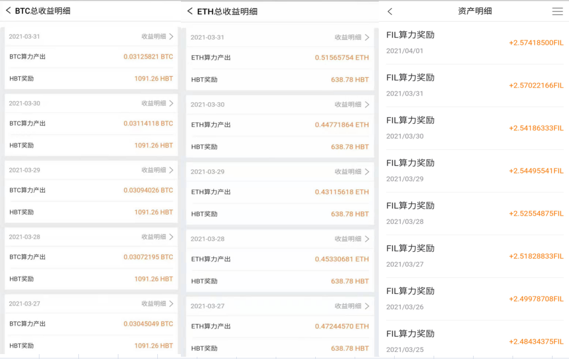Image resolution: width=569 pixels, height=359 pixels.
Task: Tap back arrow on 资产明细 page
Action: (x=390, y=11)
